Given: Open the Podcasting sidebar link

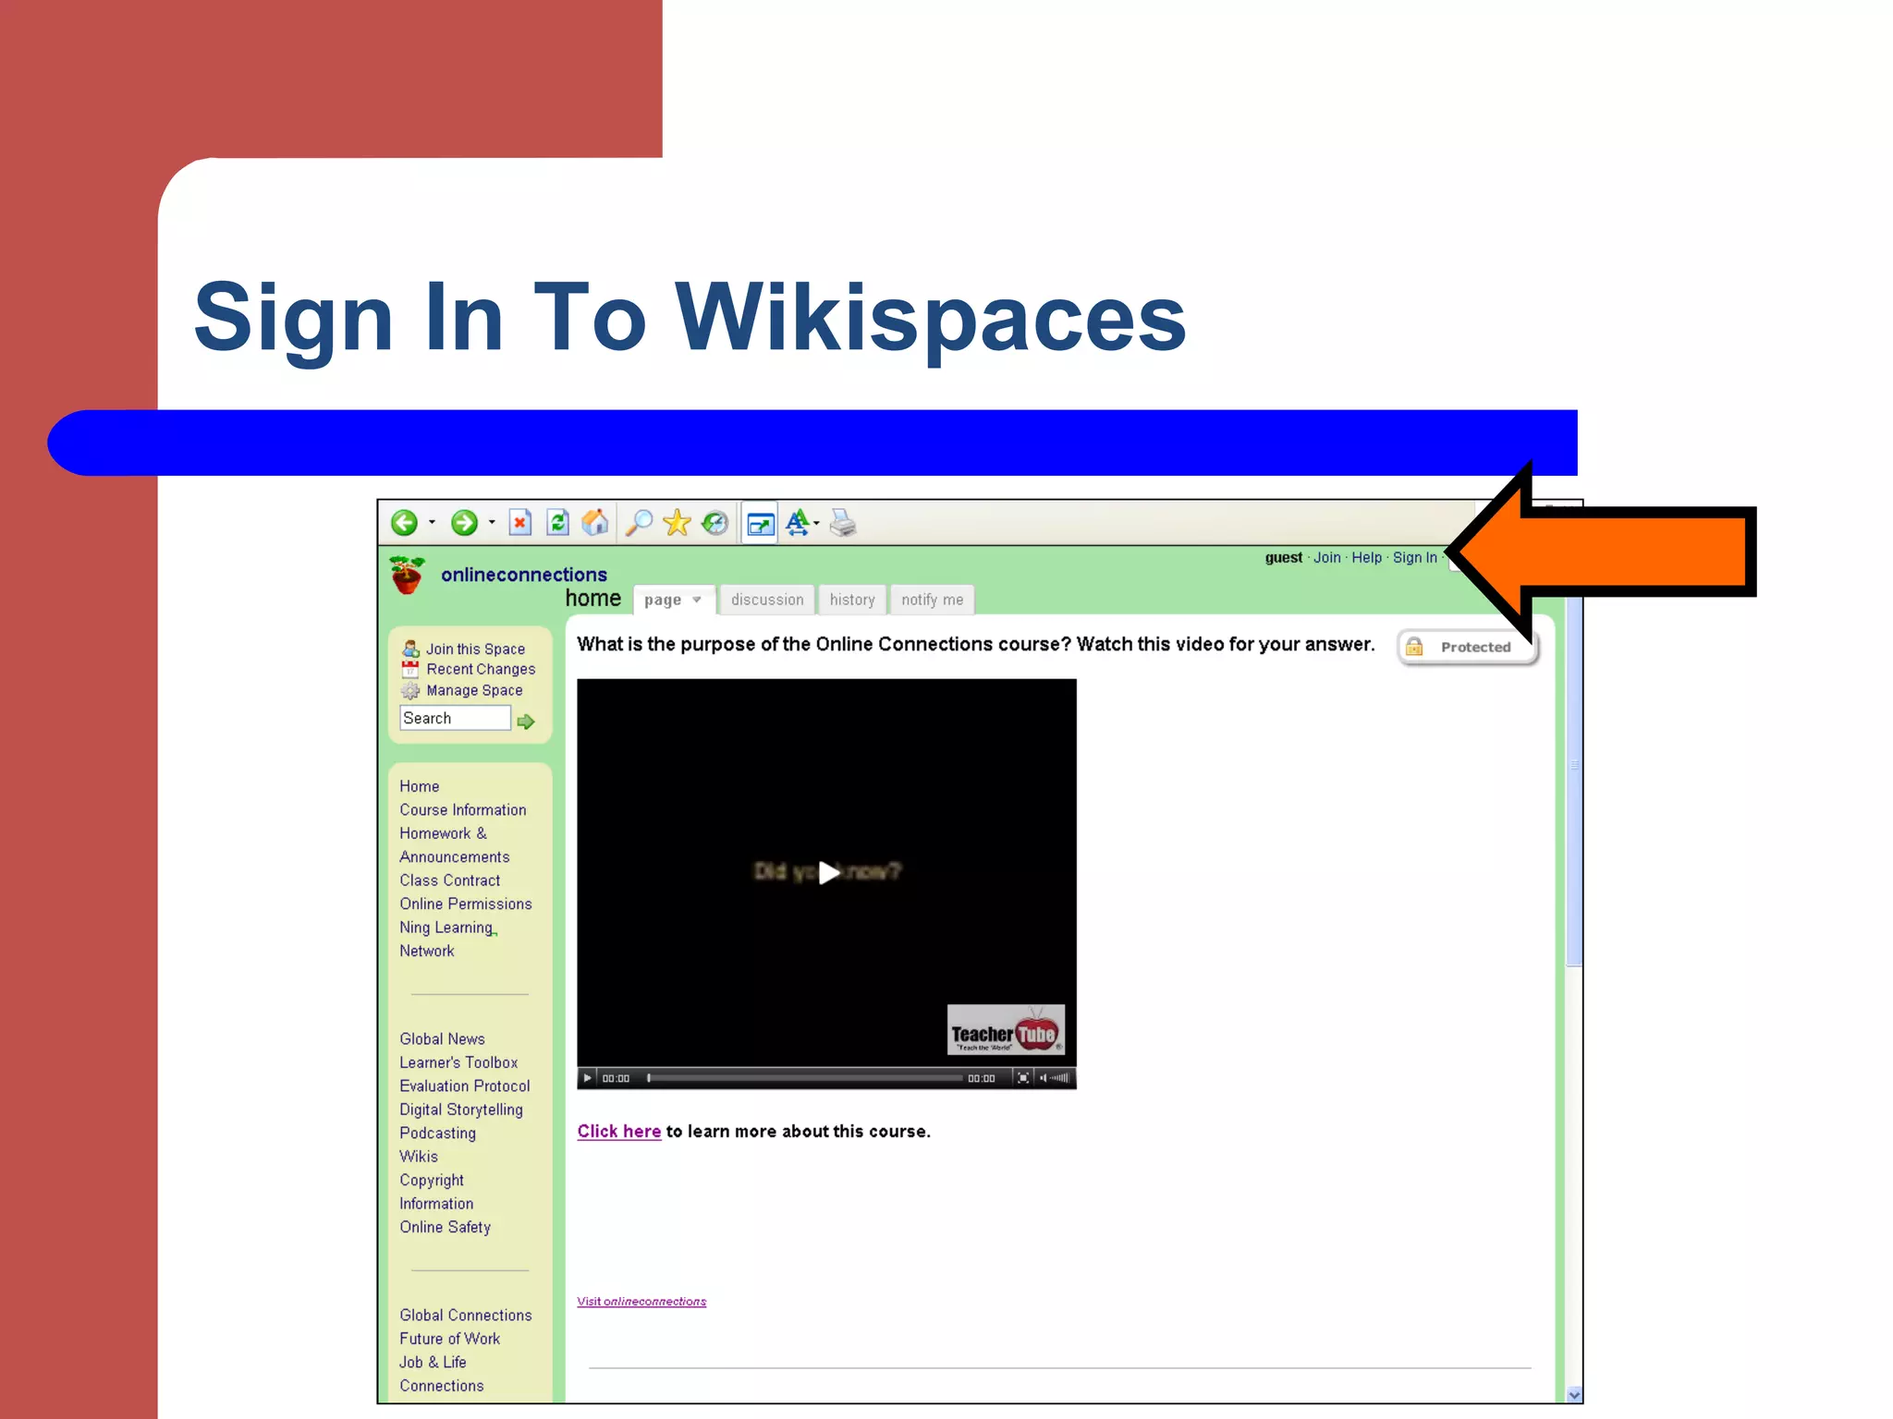Looking at the screenshot, I should [x=437, y=1134].
